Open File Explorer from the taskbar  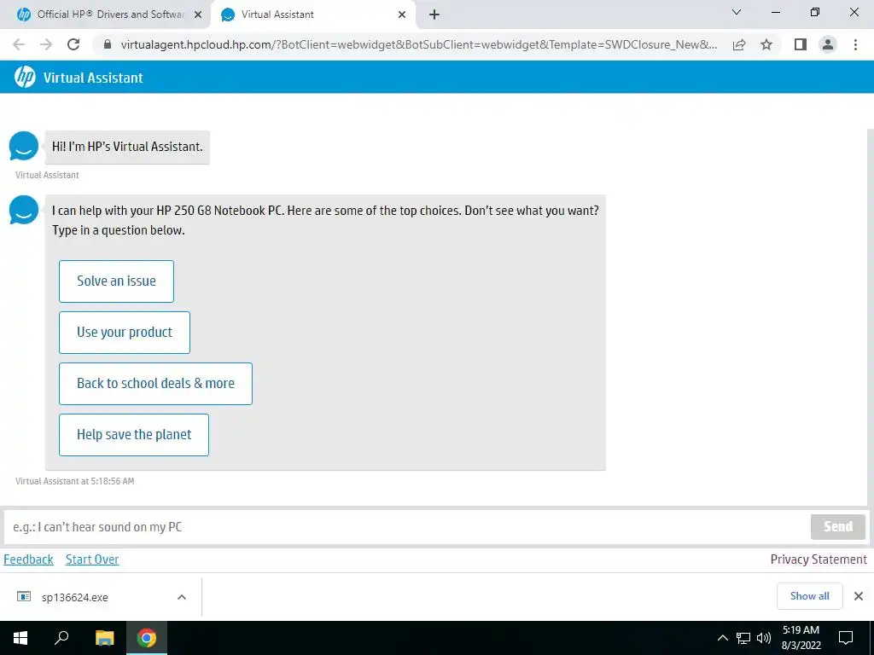click(104, 638)
